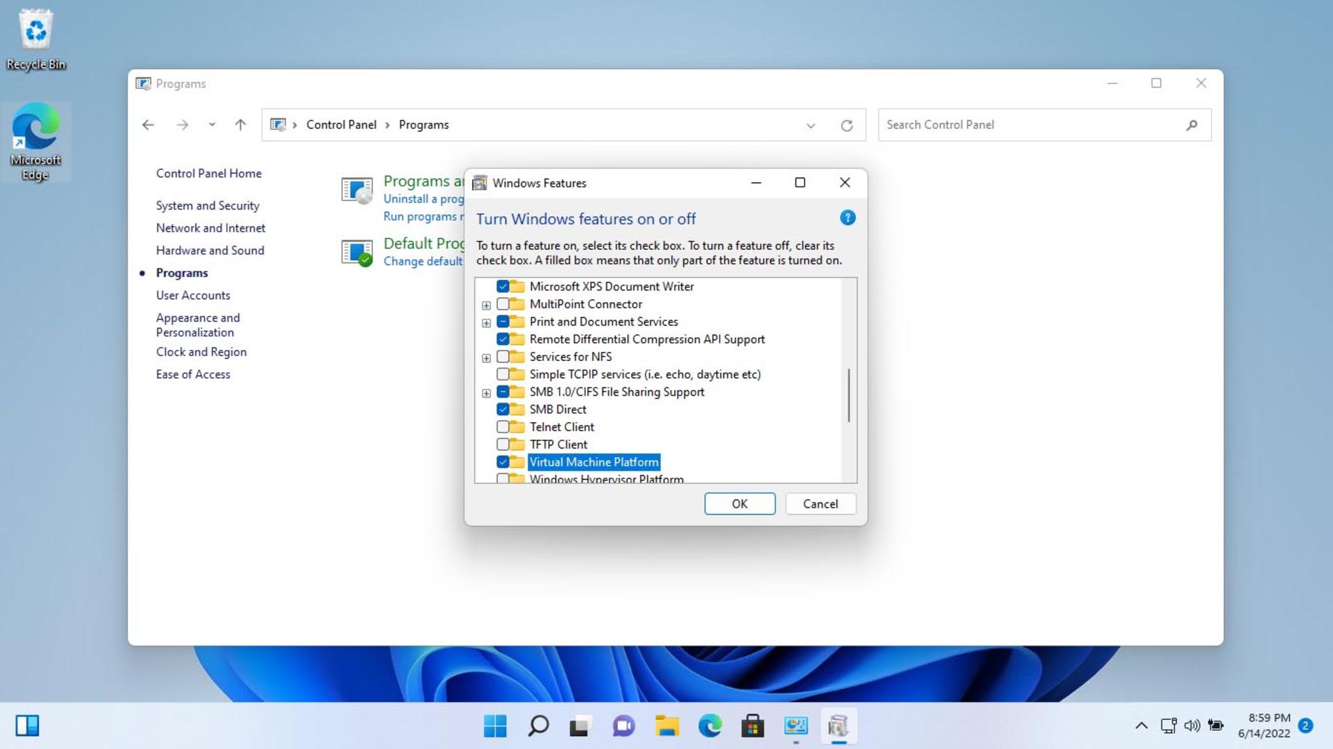
Task: Go to Hardware and Sound
Action: pos(210,251)
